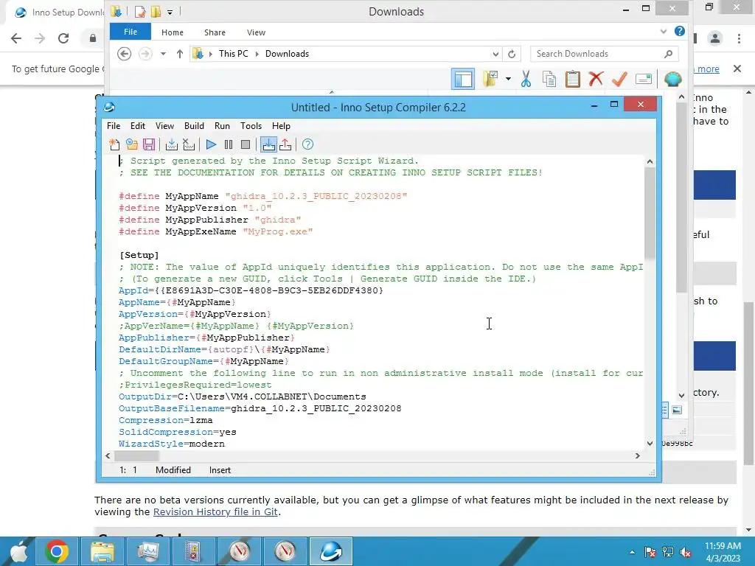755x566 pixels.
Task: Stop compile with the X tray icon
Action: [x=189, y=144]
